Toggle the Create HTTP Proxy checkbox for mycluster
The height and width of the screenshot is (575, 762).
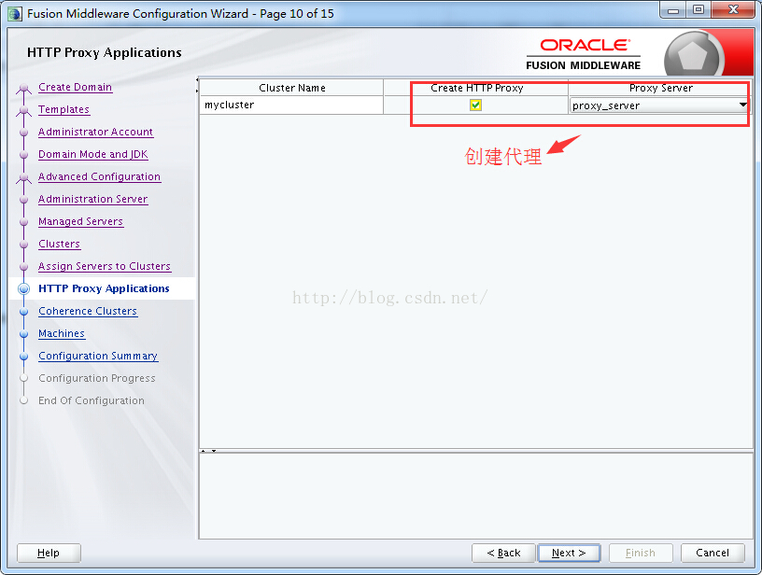click(475, 105)
